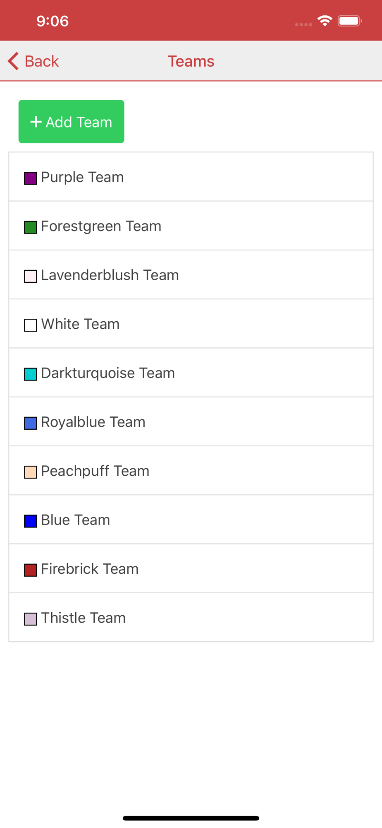Tap the plus icon on Add Team
Image resolution: width=382 pixels, height=828 pixels.
(36, 122)
